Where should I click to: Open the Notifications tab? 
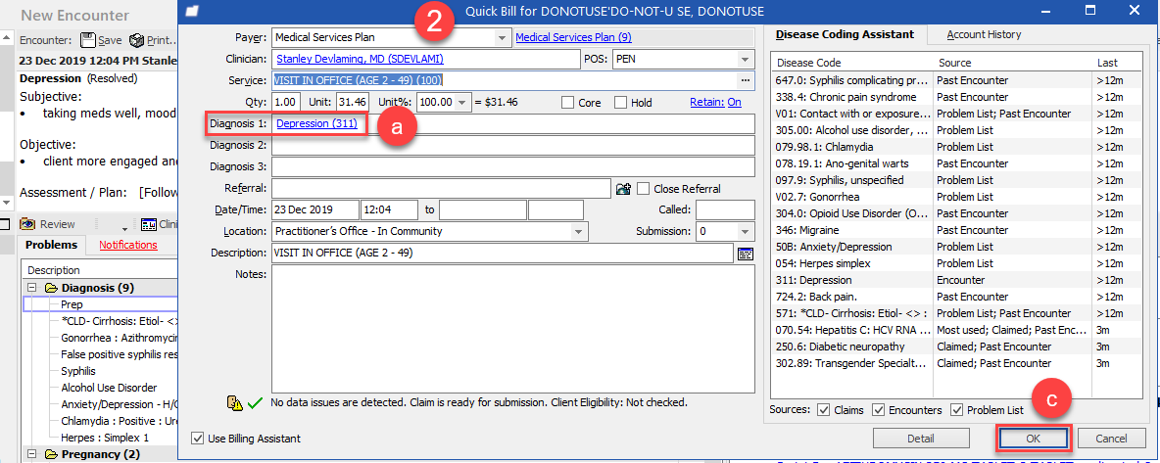(127, 245)
